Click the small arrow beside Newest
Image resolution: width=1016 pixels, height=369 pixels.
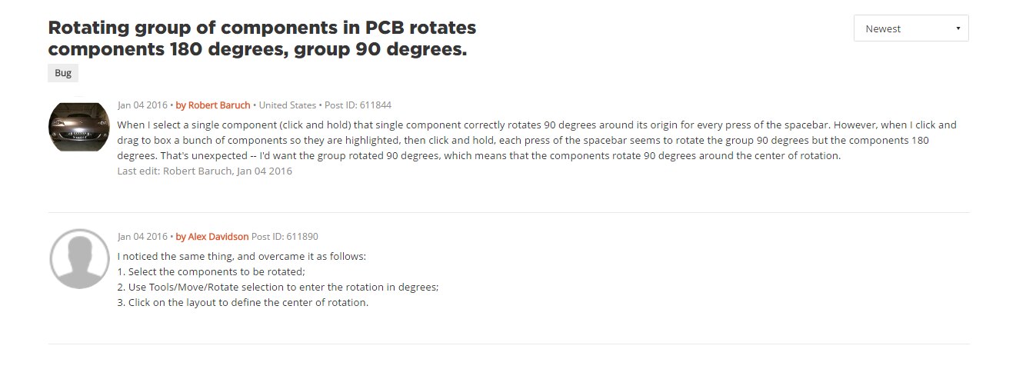(958, 28)
